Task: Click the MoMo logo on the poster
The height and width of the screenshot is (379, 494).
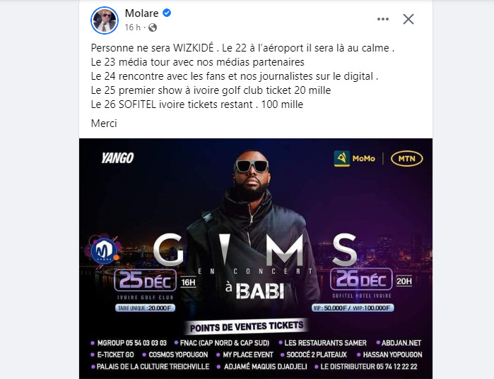Action: 355,159
